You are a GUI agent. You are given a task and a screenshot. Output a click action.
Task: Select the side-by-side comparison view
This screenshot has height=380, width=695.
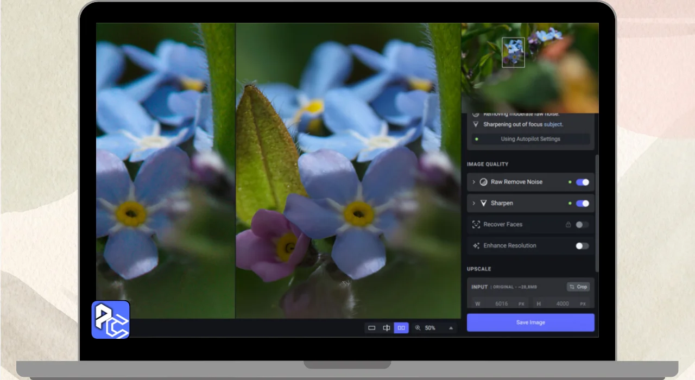tap(401, 328)
